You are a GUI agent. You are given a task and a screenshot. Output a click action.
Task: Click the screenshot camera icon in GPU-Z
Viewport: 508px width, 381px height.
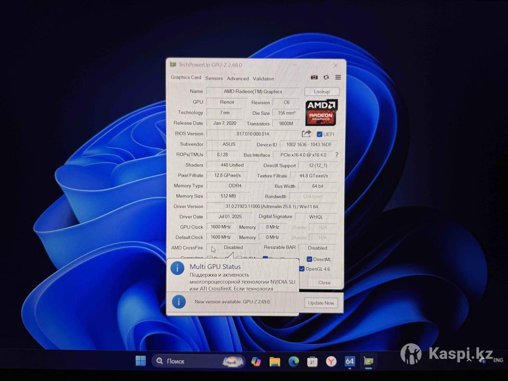point(314,77)
